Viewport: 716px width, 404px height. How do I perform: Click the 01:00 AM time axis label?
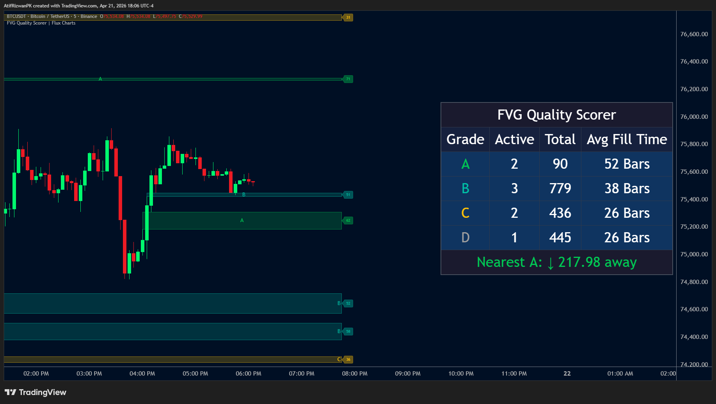(620, 374)
